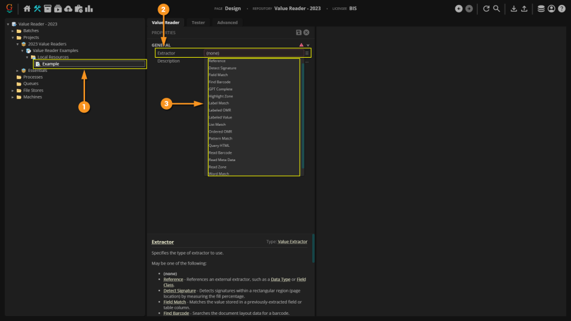This screenshot has width=571, height=321.
Task: Open the Home page icon
Action: [27, 9]
